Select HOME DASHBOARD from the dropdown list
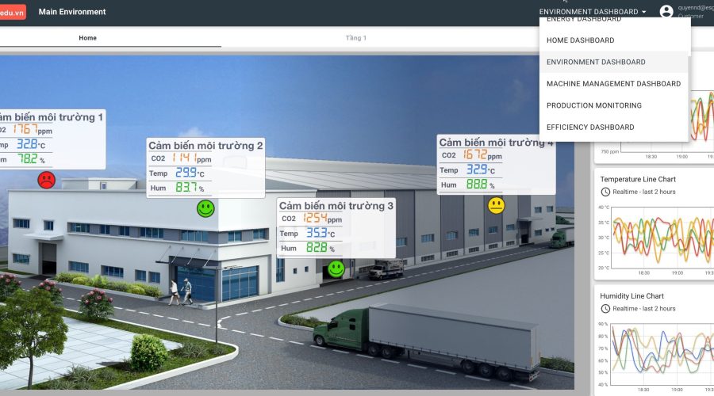Screen dimensions: 714x396 pos(580,40)
